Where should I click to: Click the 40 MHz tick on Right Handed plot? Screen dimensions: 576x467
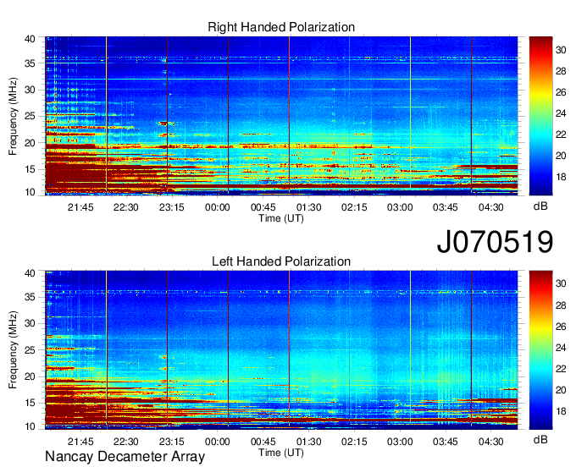coord(30,39)
